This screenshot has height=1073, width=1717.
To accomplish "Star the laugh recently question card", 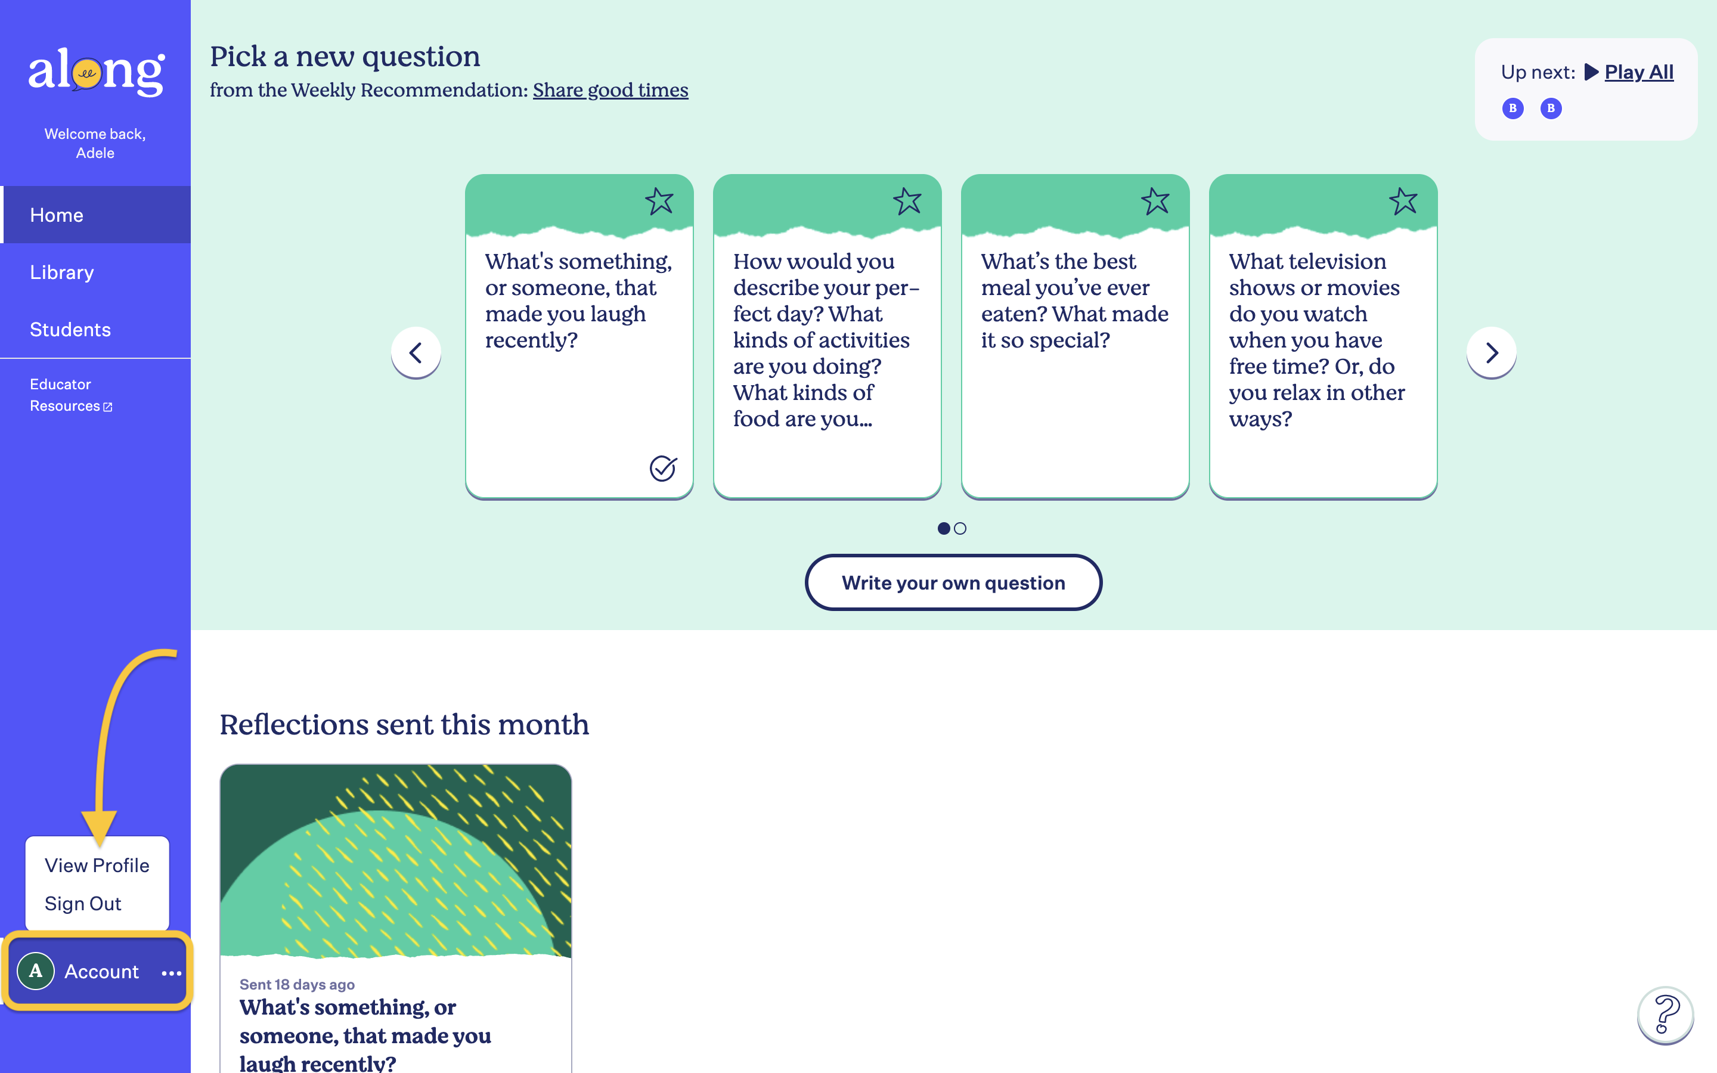I will pos(659,201).
